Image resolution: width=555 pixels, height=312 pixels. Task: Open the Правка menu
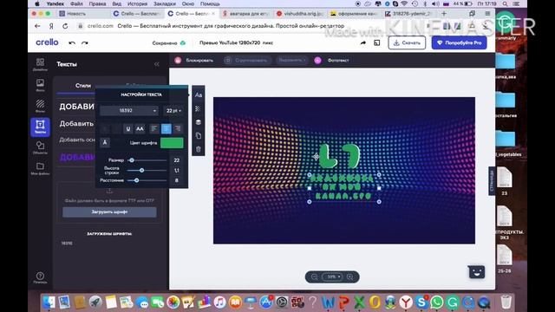(97, 3)
